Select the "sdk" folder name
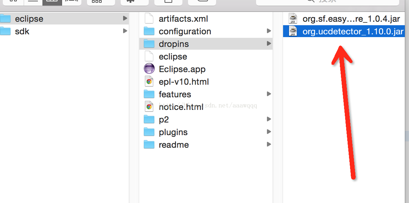409x203 pixels. coord(22,31)
